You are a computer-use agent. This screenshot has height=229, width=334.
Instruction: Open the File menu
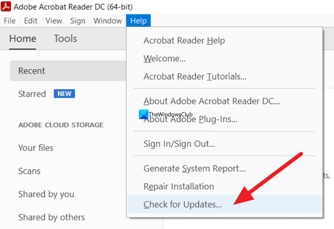(x=10, y=21)
